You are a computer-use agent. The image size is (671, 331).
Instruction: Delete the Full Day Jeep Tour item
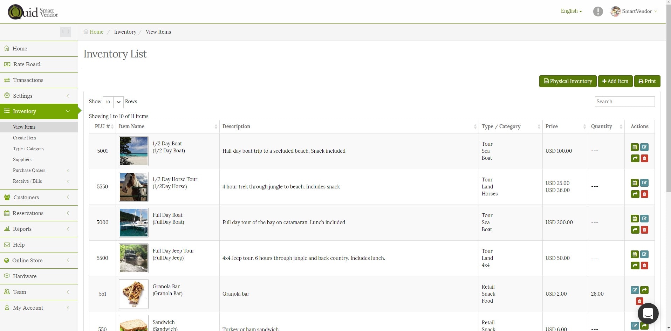click(x=645, y=266)
